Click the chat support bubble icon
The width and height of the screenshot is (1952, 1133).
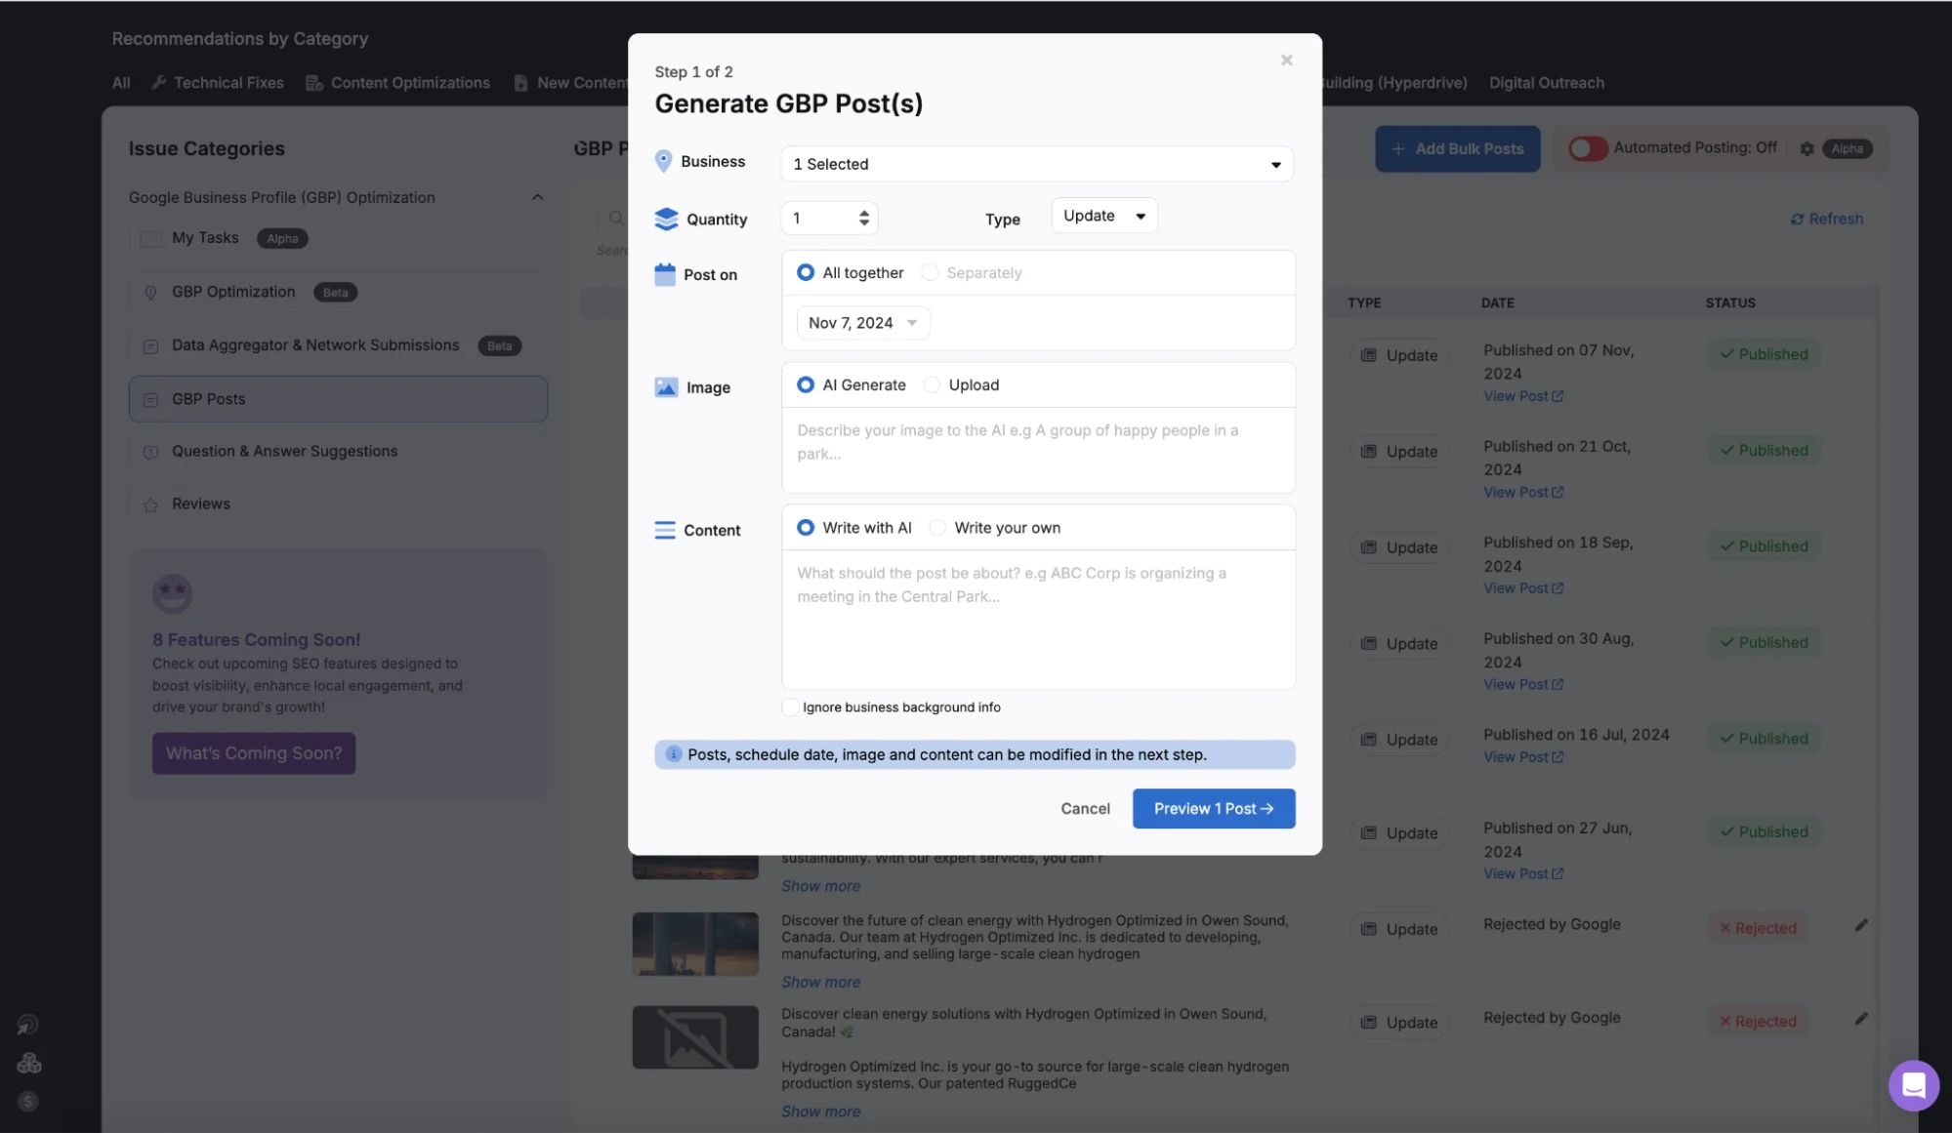click(1913, 1084)
